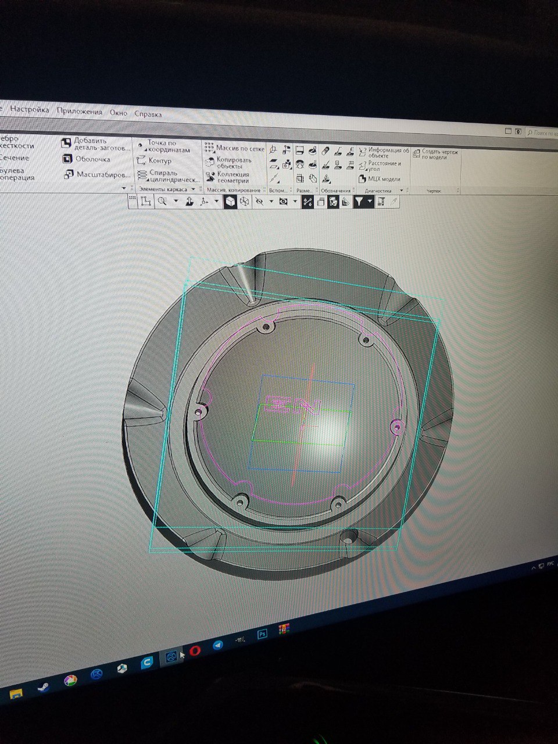Open the zoom options dropdown arrow
This screenshot has height=744, width=558.
tap(176, 201)
